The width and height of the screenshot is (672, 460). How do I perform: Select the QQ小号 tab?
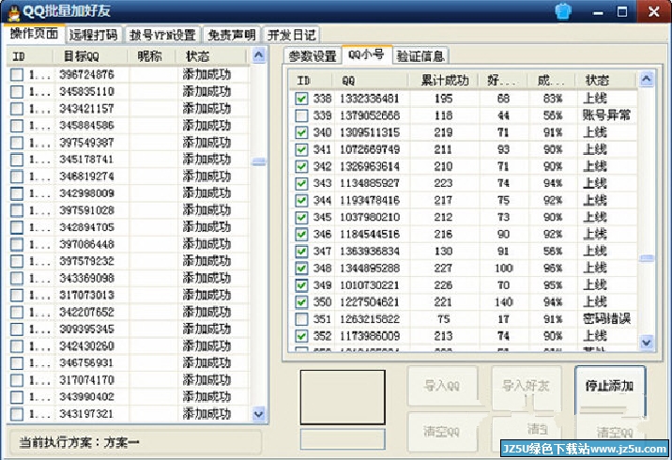tap(366, 54)
